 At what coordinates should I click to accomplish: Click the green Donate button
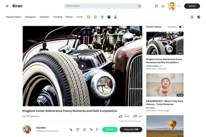tap(110, 130)
